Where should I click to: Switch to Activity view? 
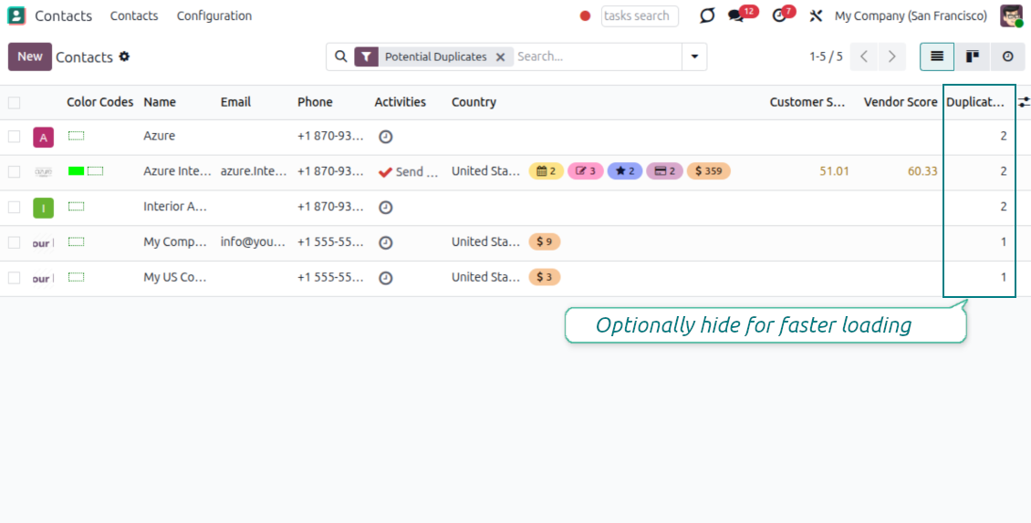point(1007,56)
